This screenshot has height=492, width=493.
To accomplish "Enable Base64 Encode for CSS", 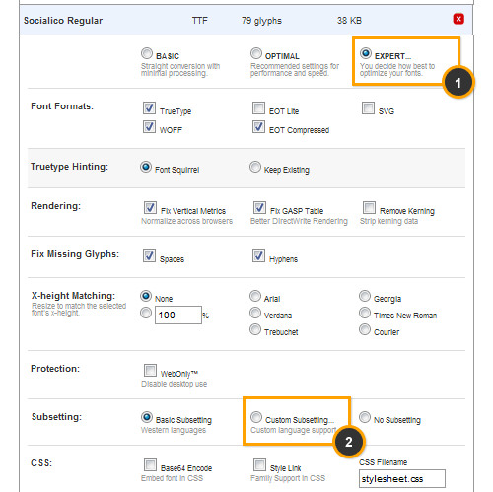I will coord(150,465).
